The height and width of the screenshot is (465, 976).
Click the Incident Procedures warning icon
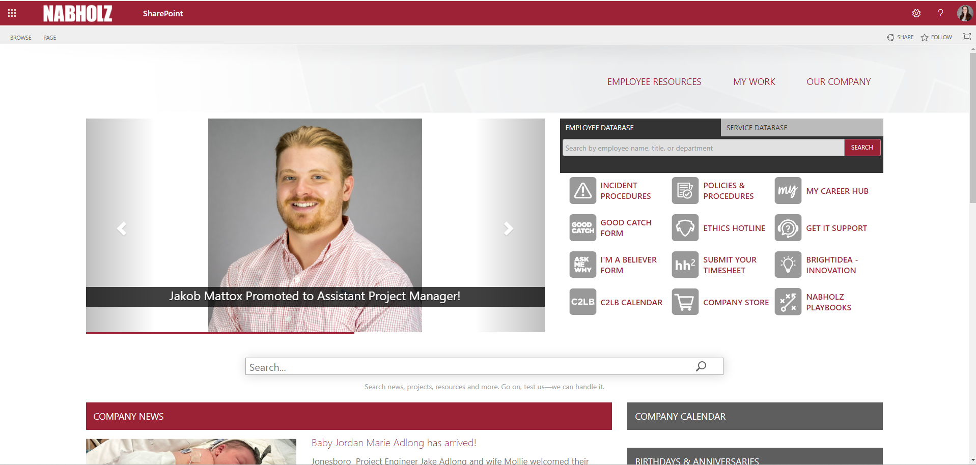click(x=582, y=191)
